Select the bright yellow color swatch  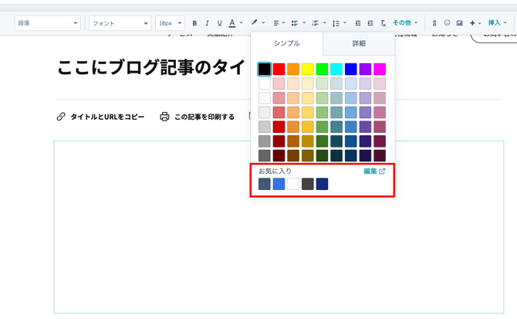[x=308, y=70]
